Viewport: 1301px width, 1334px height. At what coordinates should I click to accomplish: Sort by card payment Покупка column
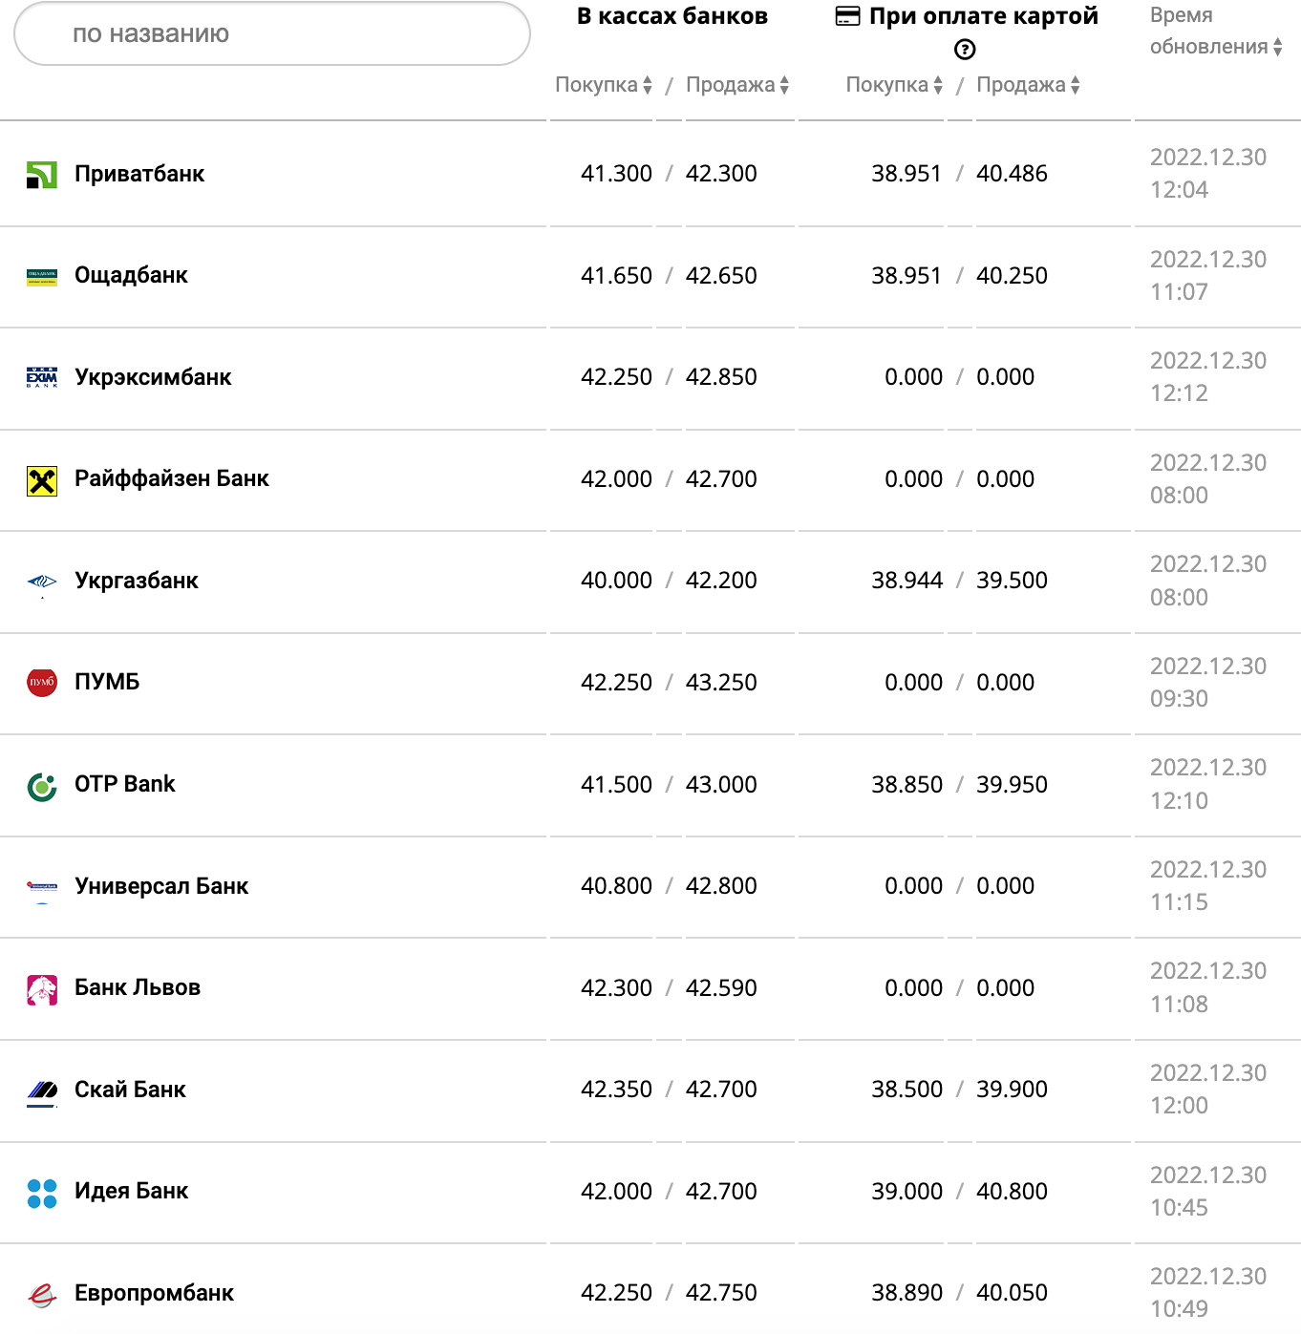coord(894,85)
